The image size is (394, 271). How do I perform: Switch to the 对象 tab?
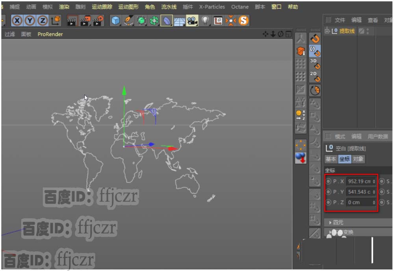(x=358, y=159)
